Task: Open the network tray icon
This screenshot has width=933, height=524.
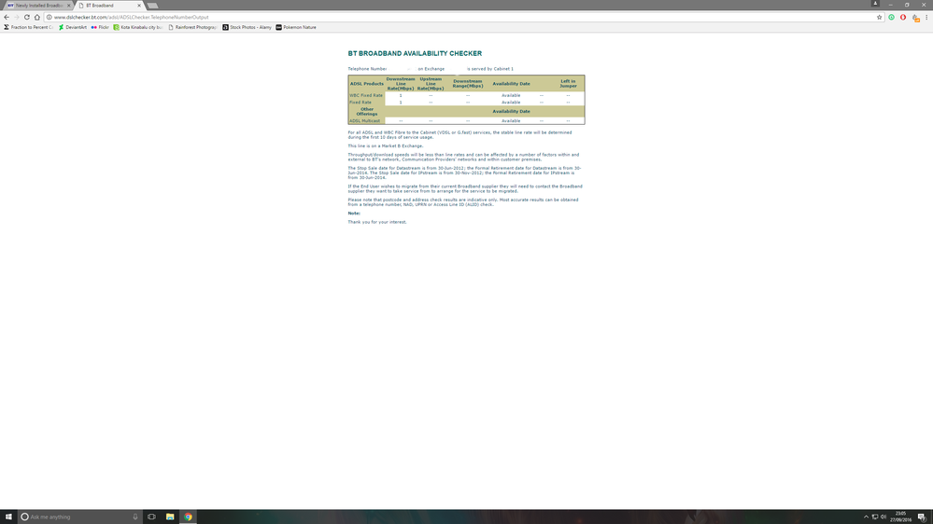Action: (x=875, y=517)
